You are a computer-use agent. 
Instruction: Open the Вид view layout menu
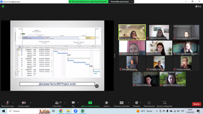(x=198, y=6)
